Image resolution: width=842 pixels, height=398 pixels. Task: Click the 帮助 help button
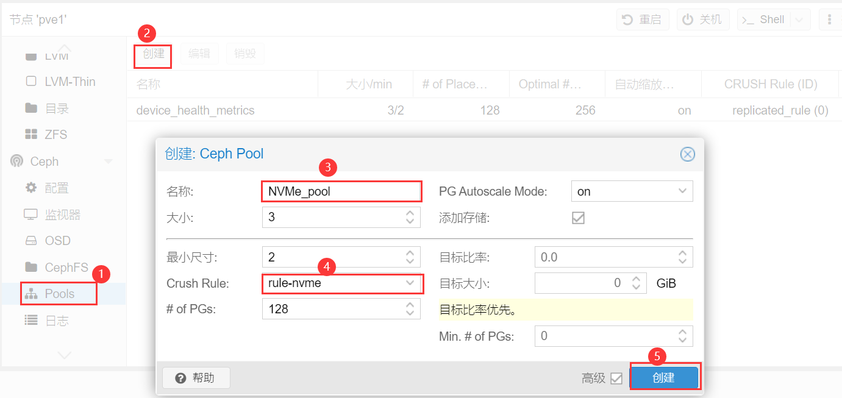(196, 377)
